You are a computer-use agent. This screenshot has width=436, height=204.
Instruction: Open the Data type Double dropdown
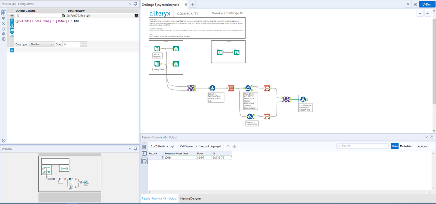click(42, 44)
